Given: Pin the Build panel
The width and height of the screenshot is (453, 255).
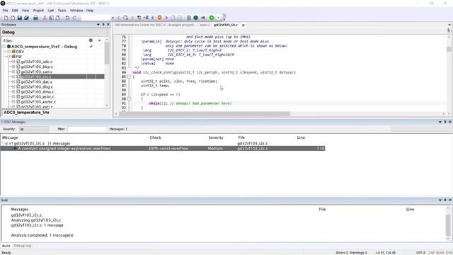Looking at the screenshot, I should point(445,200).
